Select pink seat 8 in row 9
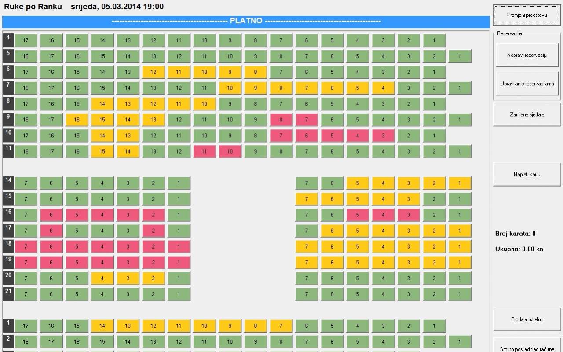This screenshot has width=563, height=352. point(281,120)
